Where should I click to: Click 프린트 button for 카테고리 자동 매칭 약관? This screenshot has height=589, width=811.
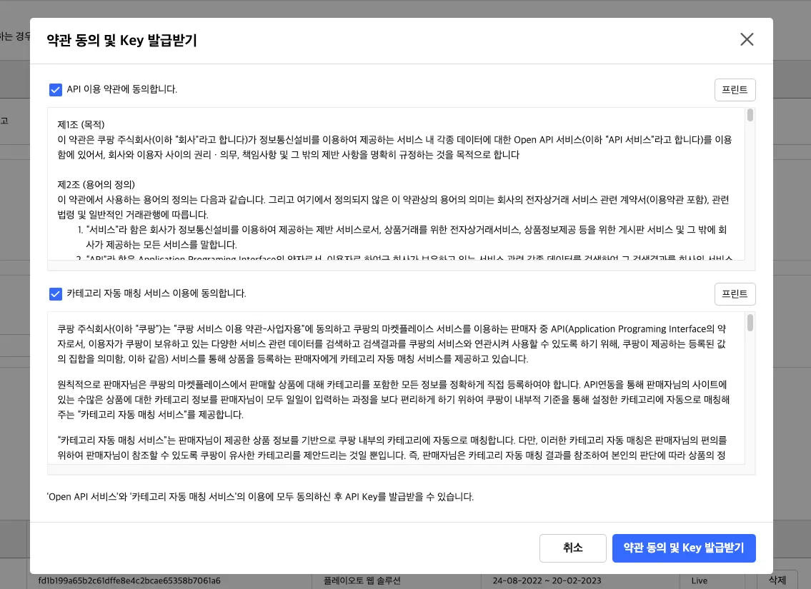click(735, 294)
